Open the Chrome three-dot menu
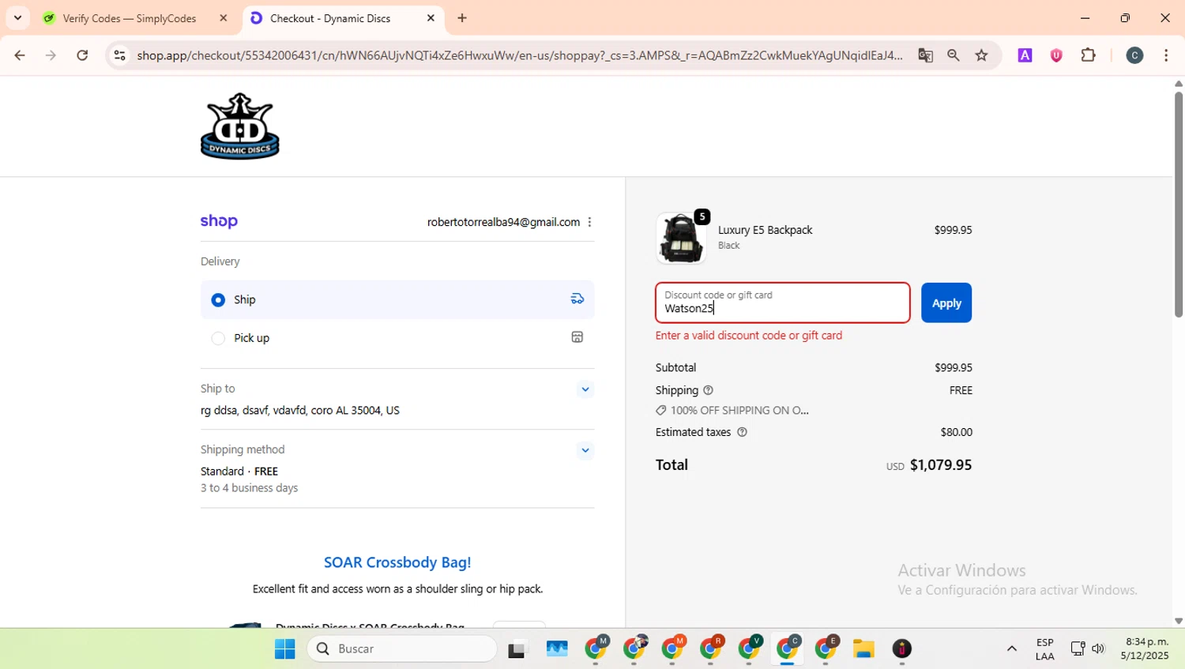The image size is (1185, 669). (1166, 55)
